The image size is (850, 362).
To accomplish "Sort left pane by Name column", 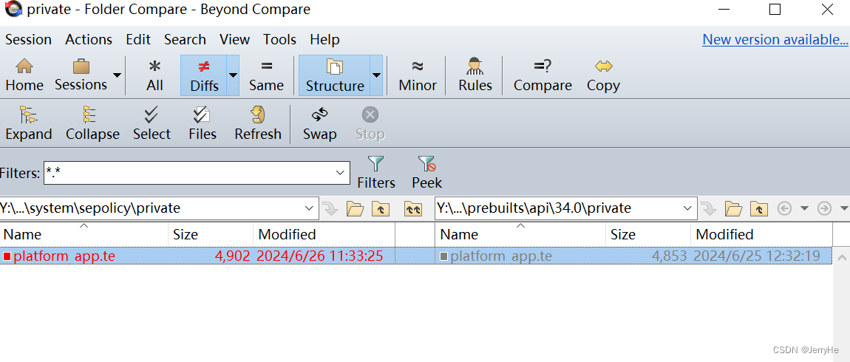I will click(84, 234).
